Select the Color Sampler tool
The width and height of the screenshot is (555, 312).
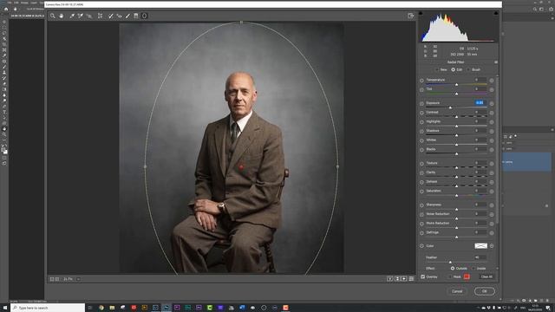pyautogui.click(x=81, y=16)
